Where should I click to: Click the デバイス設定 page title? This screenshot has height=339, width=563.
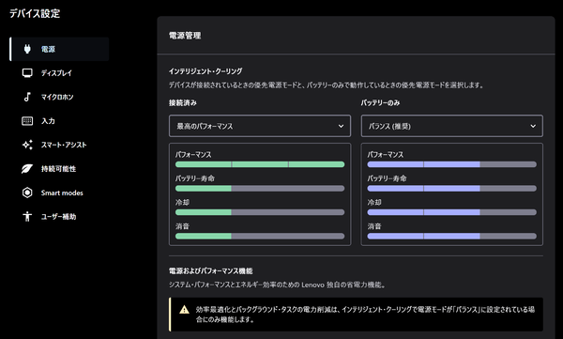[x=35, y=14]
